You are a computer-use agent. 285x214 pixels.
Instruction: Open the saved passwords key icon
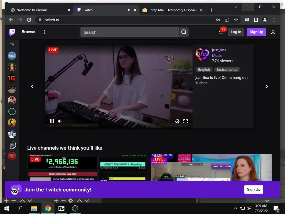click(x=218, y=20)
